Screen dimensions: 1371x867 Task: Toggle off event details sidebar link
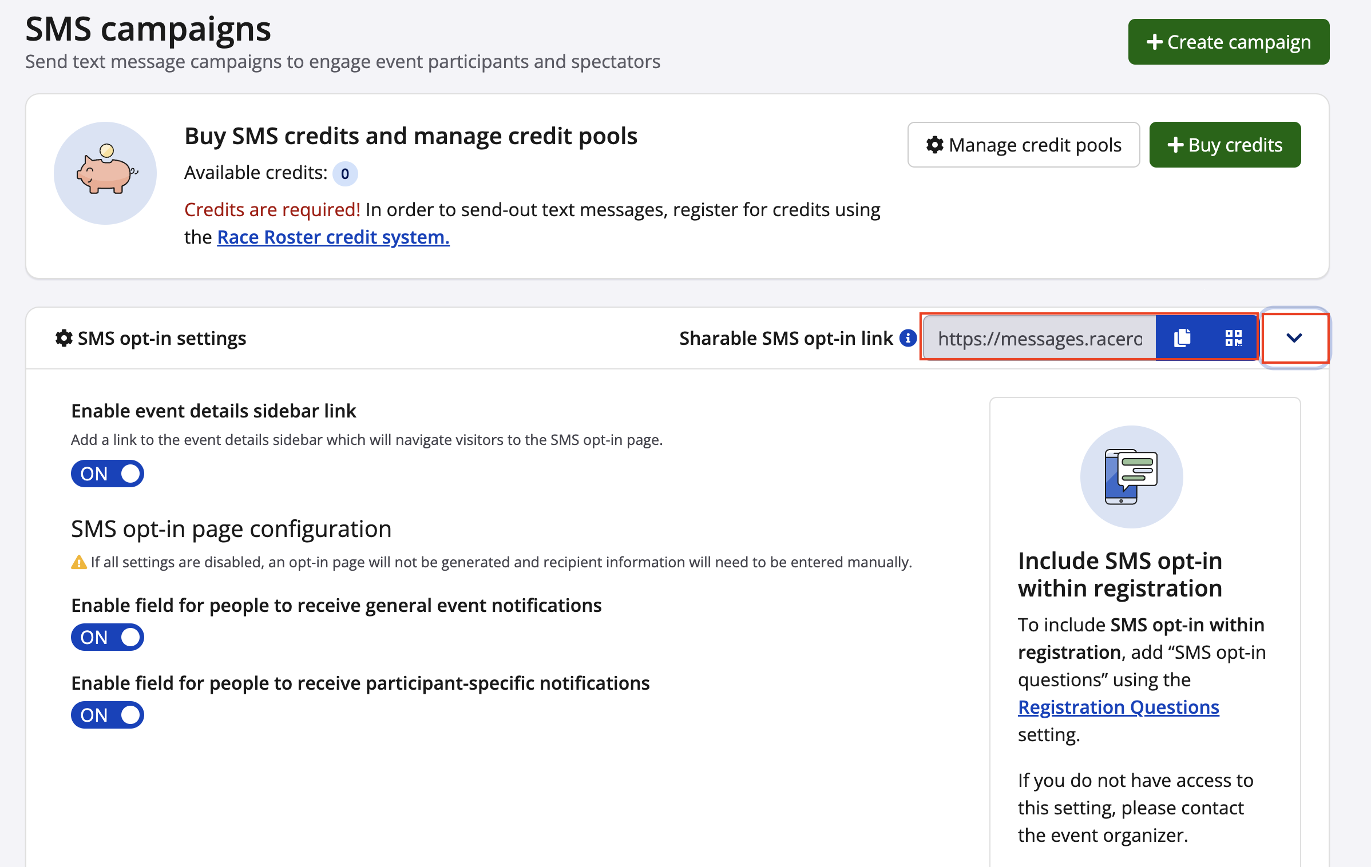(x=108, y=474)
